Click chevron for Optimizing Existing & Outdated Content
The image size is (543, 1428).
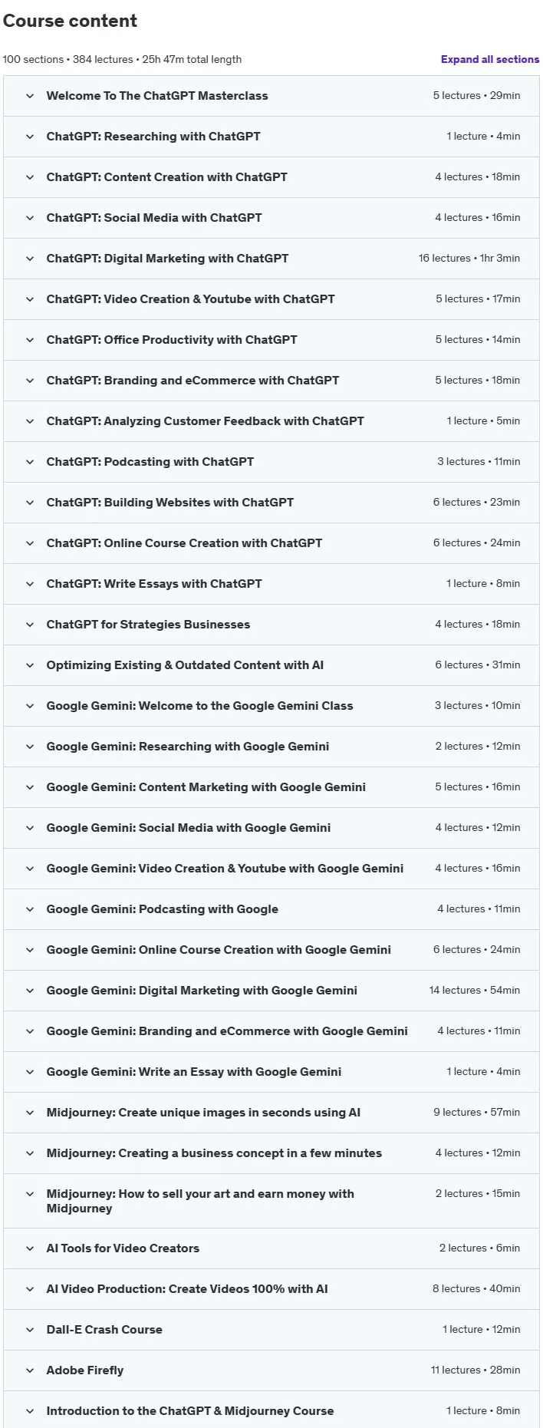30,665
